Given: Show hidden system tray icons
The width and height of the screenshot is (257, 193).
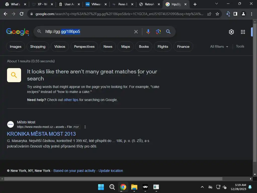Looking at the screenshot, I should click(x=202, y=187).
